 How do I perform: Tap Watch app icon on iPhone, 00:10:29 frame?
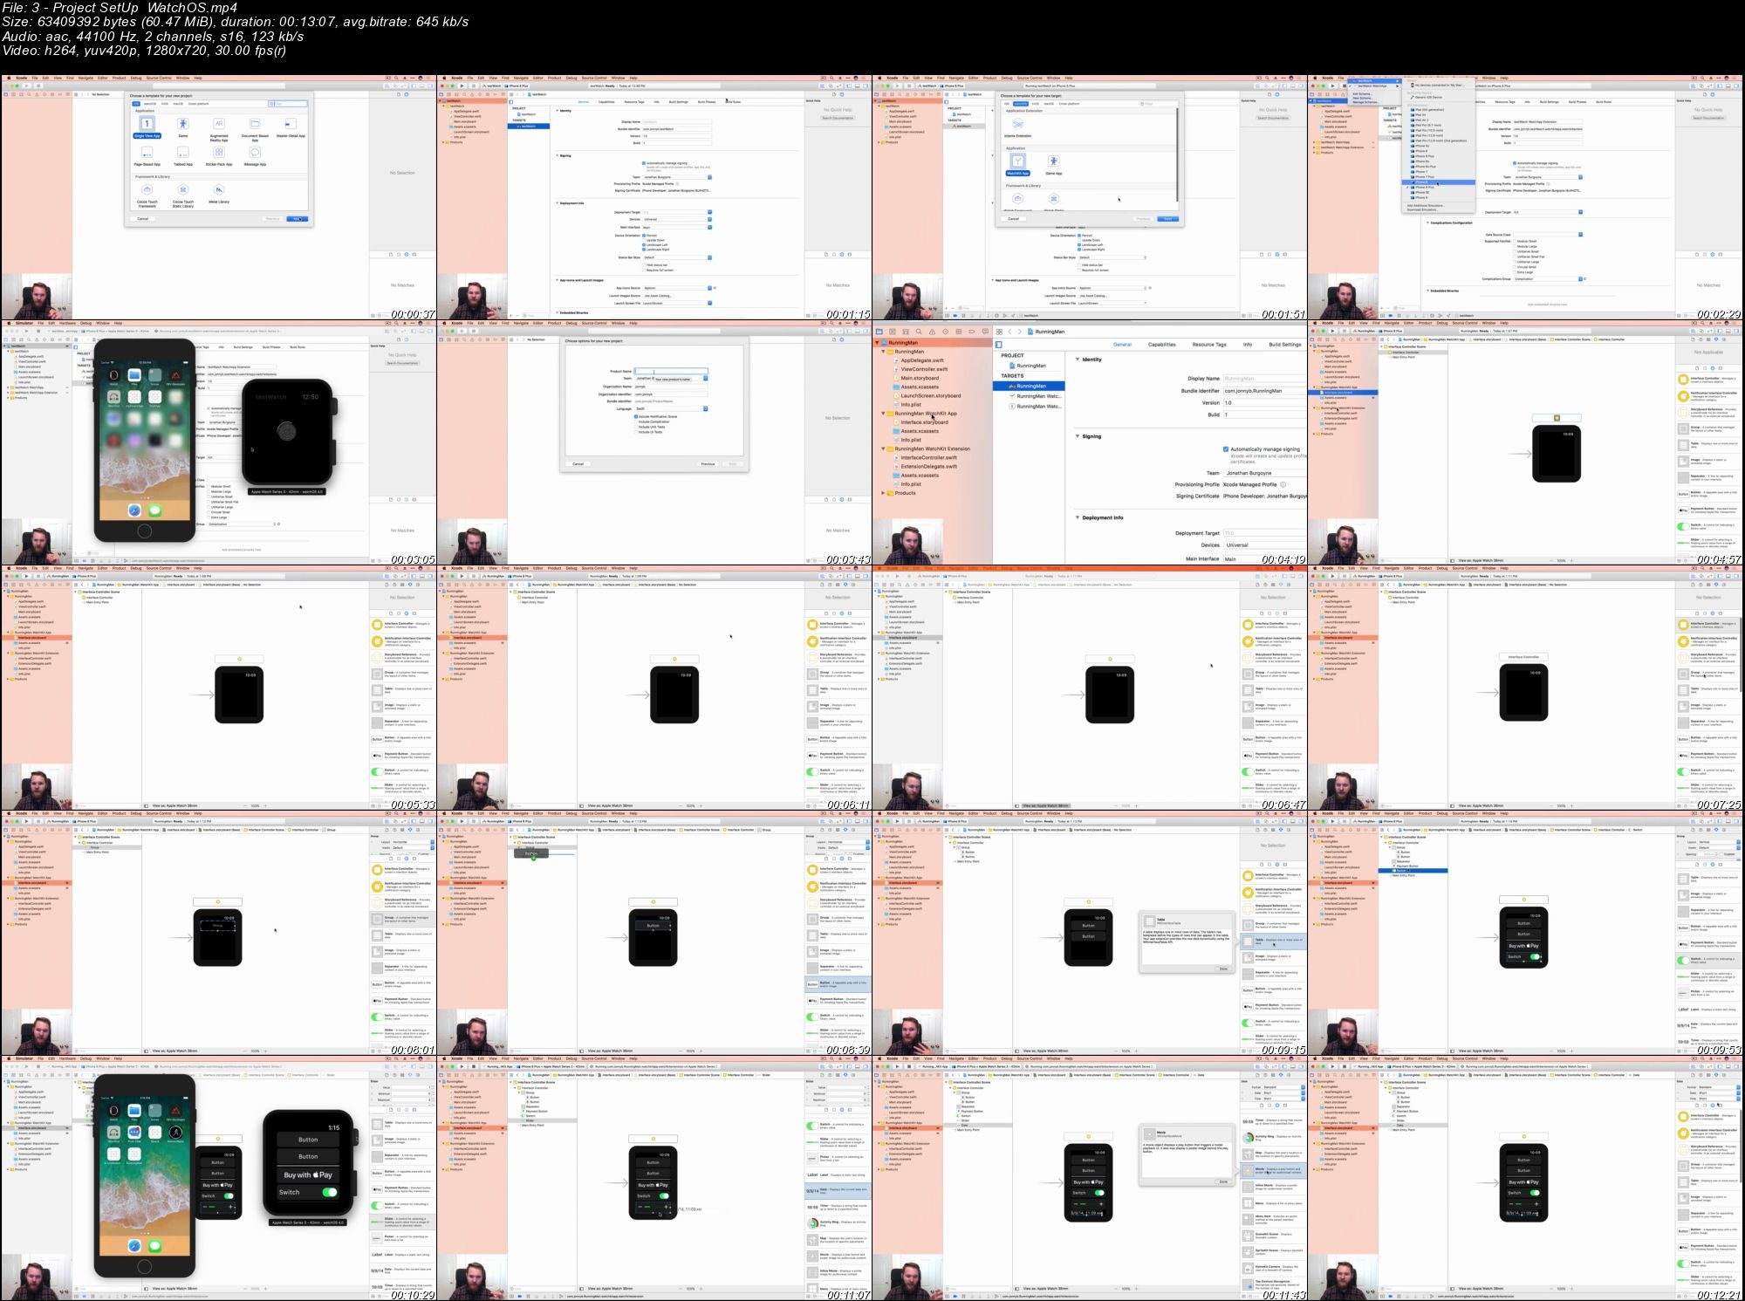[x=113, y=1110]
